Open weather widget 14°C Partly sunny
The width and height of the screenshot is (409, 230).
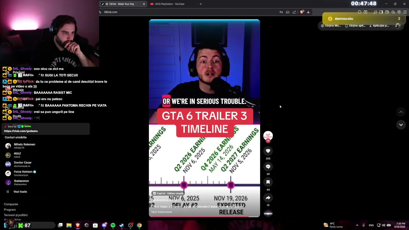tap(333, 225)
